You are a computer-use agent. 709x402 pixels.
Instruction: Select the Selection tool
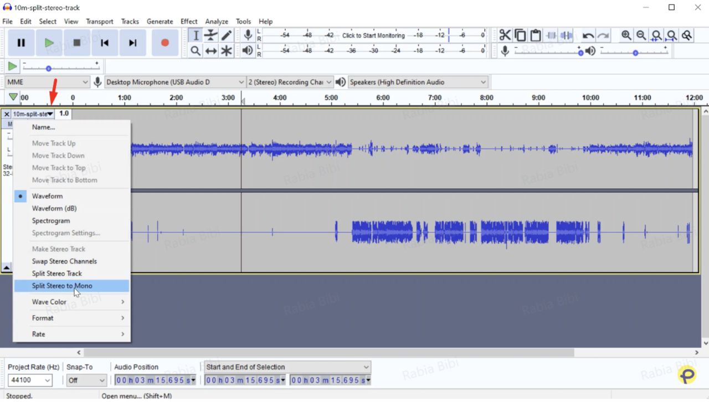pyautogui.click(x=196, y=35)
